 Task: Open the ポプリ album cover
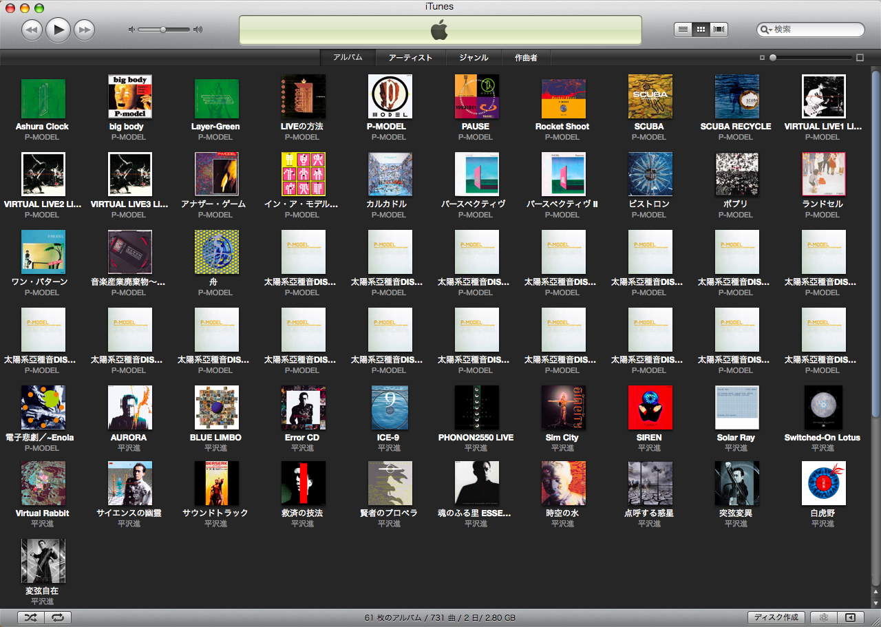(737, 174)
